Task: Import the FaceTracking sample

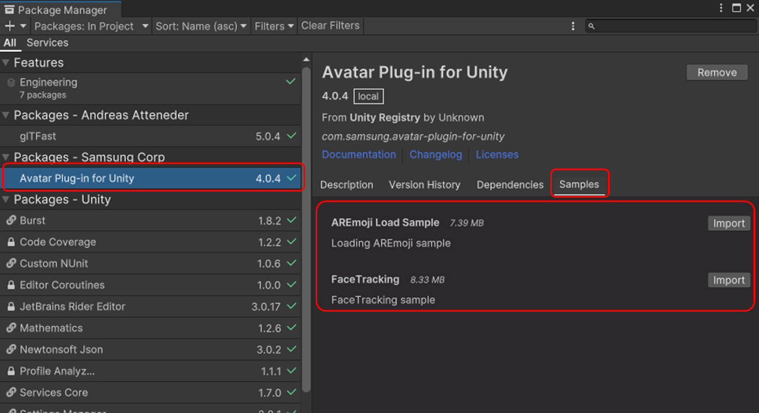Action: point(729,280)
